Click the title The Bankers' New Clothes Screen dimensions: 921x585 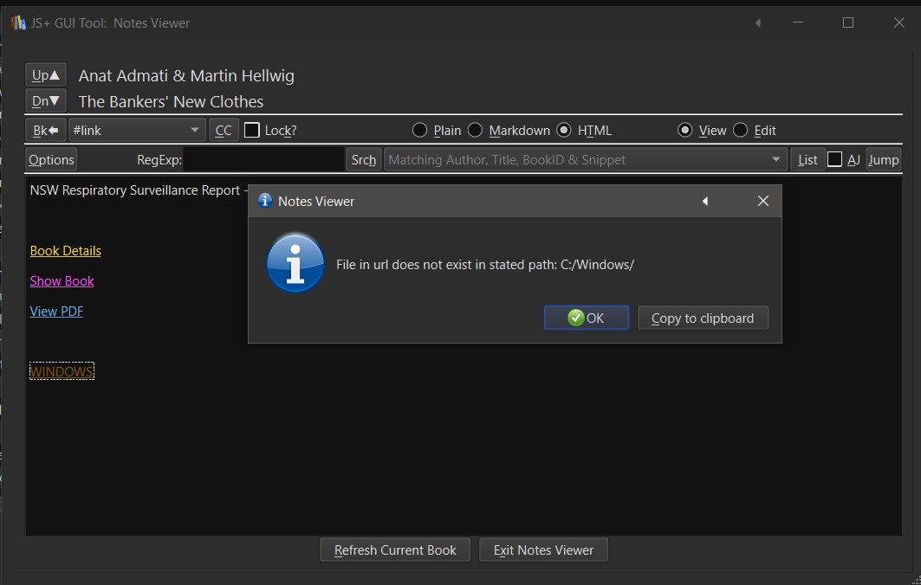(x=171, y=101)
